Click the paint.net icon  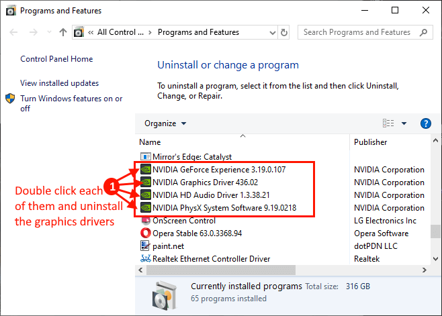pos(145,246)
